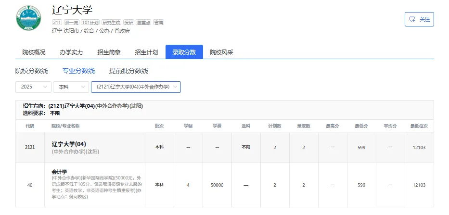
Task: Click 12103 in the 辽宁大学(04) row
Action: [419, 148]
